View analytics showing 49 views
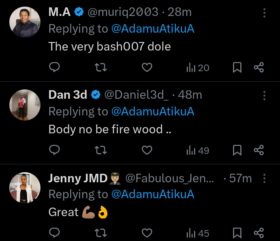This screenshot has height=241, width=280. pos(198,150)
